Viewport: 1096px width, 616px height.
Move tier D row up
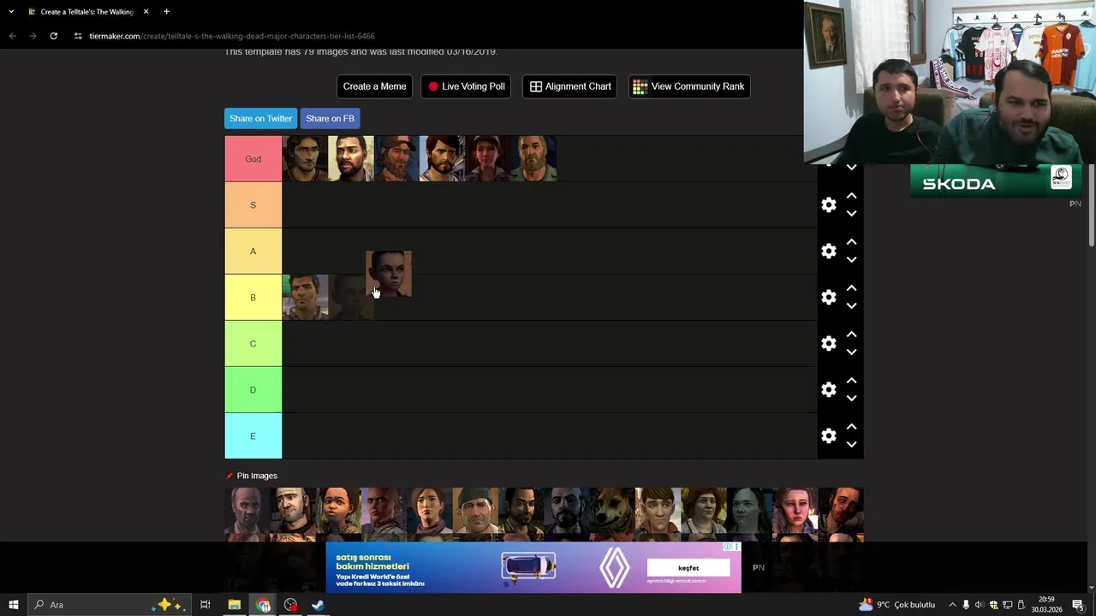pyautogui.click(x=851, y=381)
